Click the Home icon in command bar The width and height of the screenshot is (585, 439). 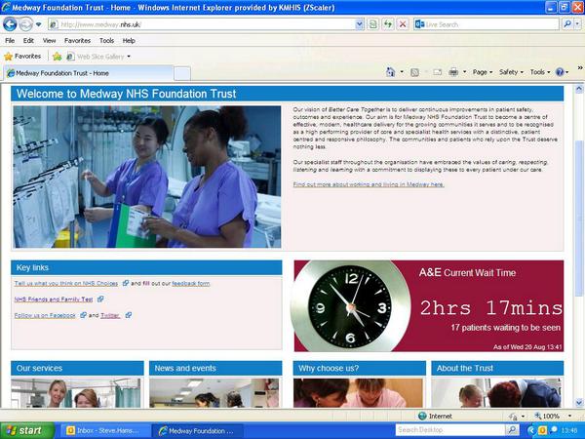point(390,72)
